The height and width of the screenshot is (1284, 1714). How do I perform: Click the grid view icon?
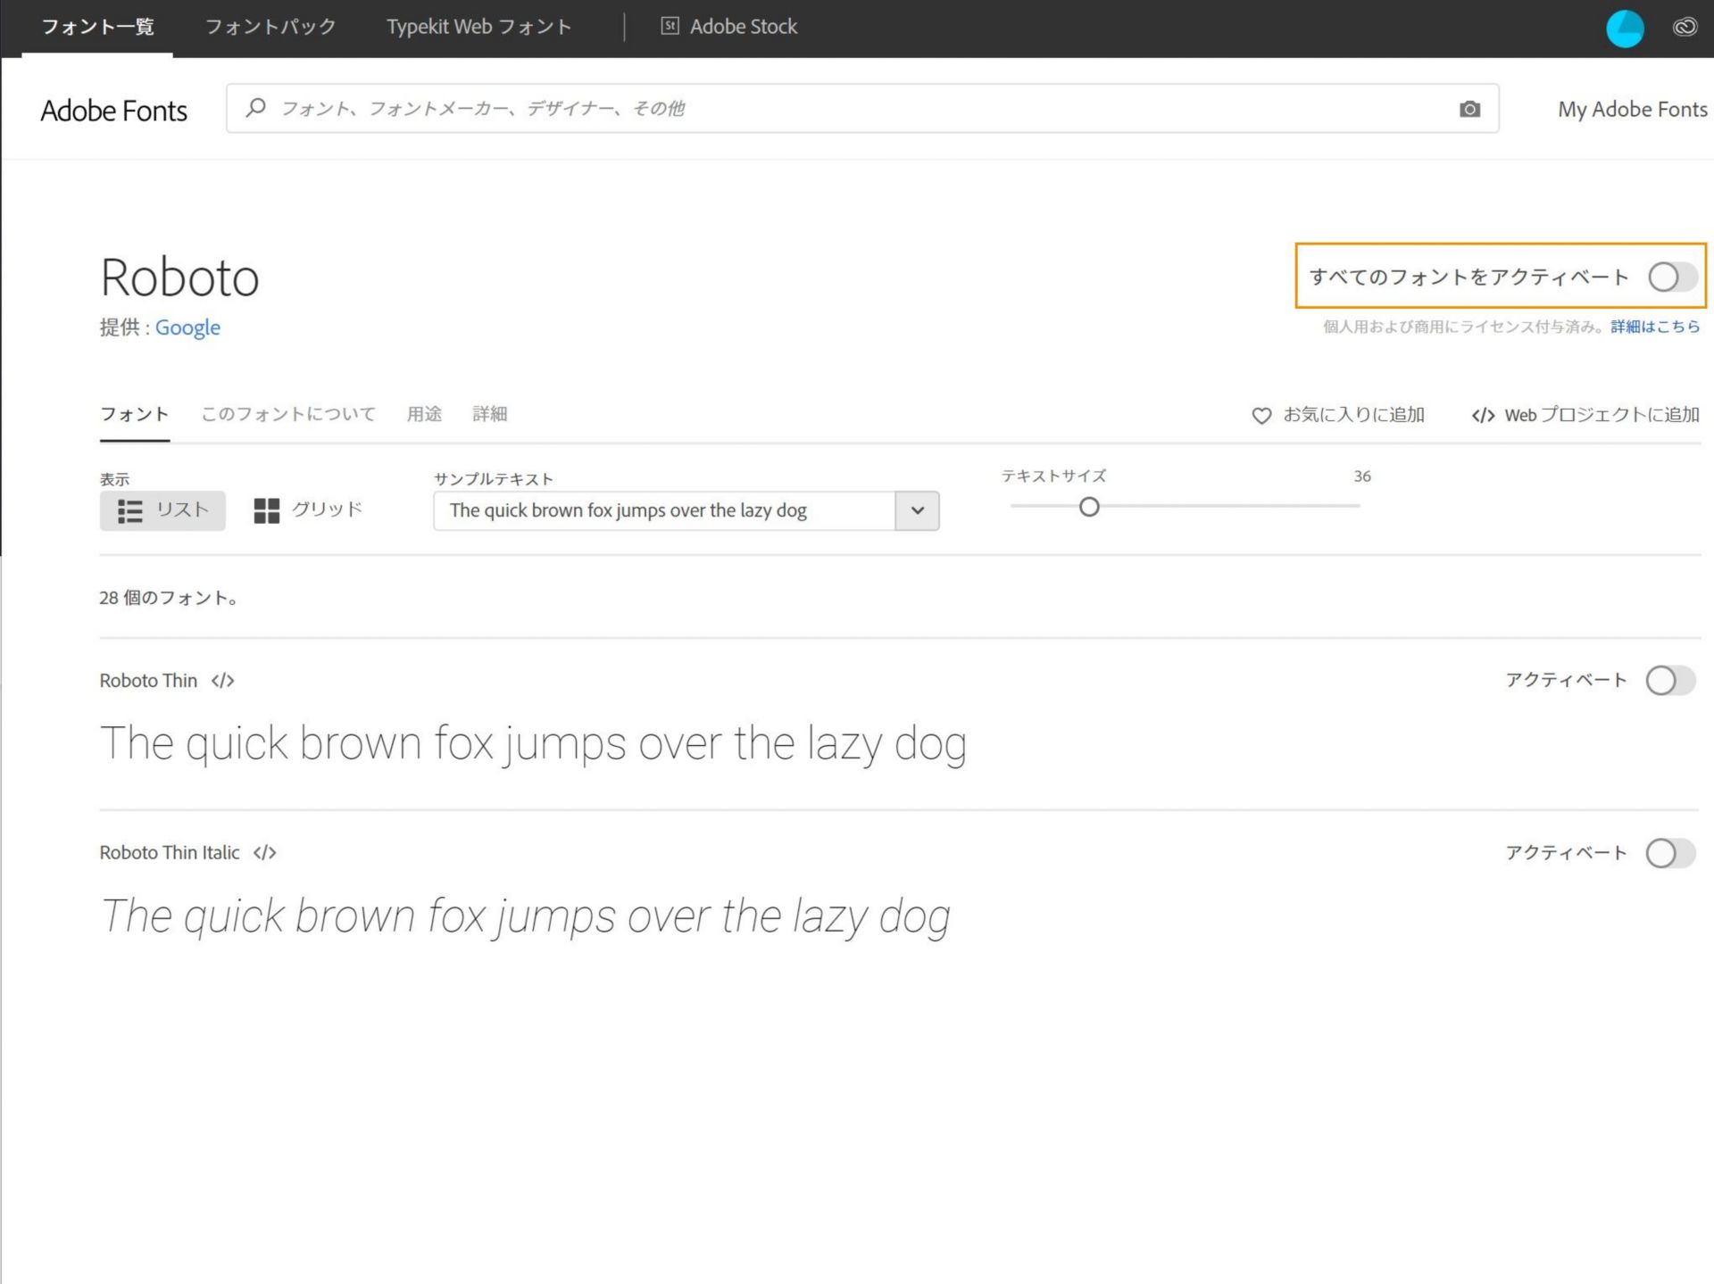point(267,511)
